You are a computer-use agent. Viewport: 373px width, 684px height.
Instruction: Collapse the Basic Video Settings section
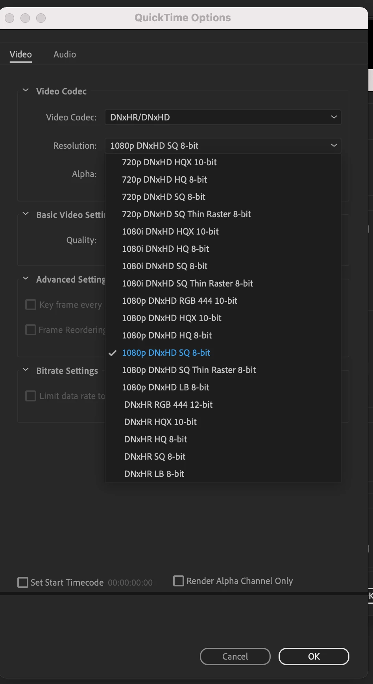pyautogui.click(x=26, y=214)
